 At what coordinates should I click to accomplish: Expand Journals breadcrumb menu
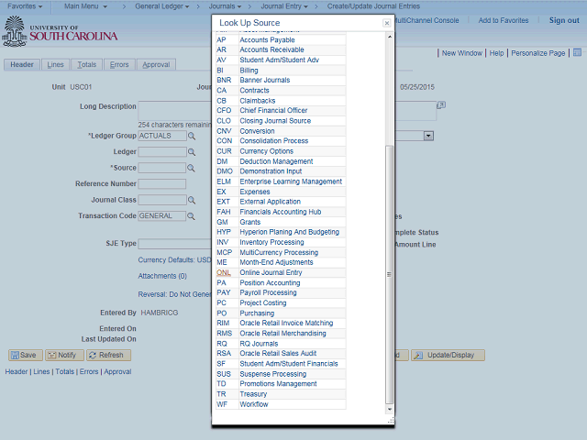pyautogui.click(x=225, y=6)
